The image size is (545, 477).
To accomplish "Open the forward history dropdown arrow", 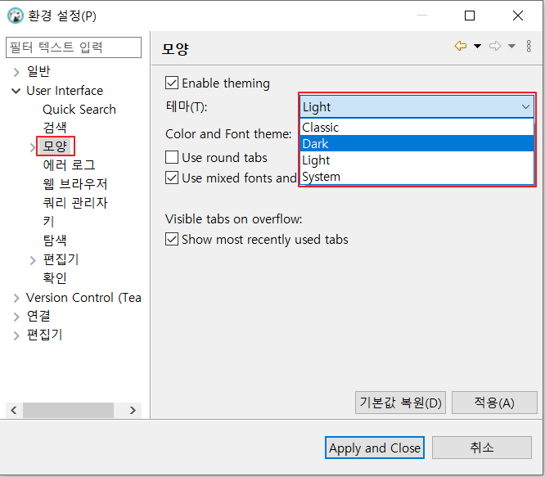I will pyautogui.click(x=511, y=46).
